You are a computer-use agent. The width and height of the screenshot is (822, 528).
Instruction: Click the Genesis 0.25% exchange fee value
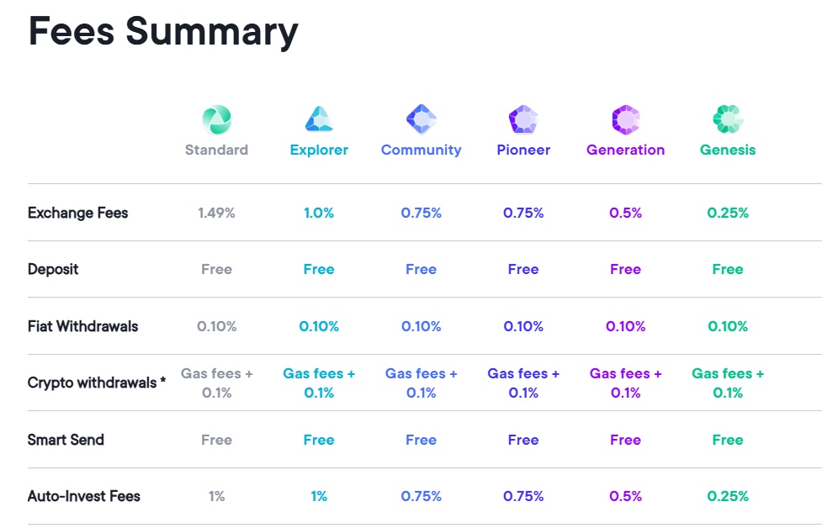pos(728,213)
